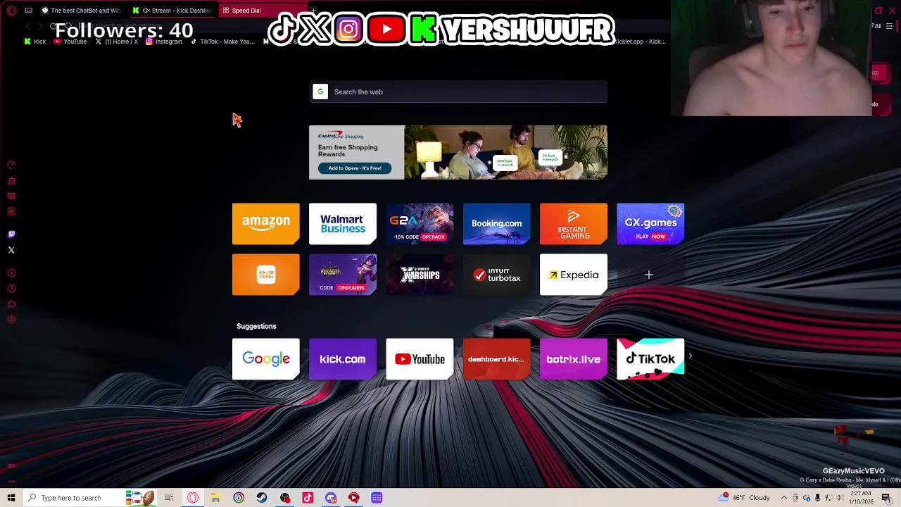
Task: Open the G2A speed dial tile
Action: pyautogui.click(x=420, y=224)
